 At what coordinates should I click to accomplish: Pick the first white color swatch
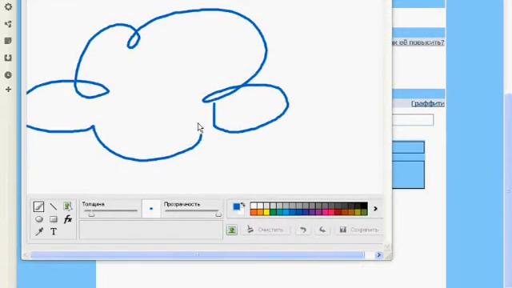pos(254,206)
